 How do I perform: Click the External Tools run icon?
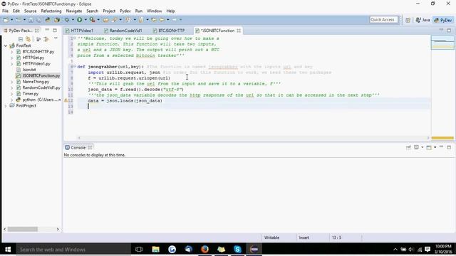(x=92, y=20)
